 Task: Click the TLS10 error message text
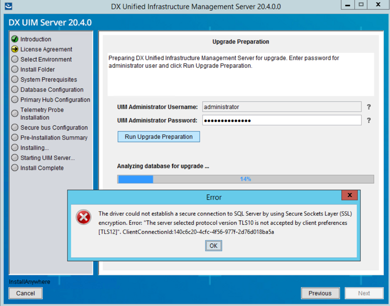(x=225, y=223)
